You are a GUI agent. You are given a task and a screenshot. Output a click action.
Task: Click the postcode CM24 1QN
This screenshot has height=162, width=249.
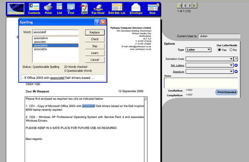point(33,84)
